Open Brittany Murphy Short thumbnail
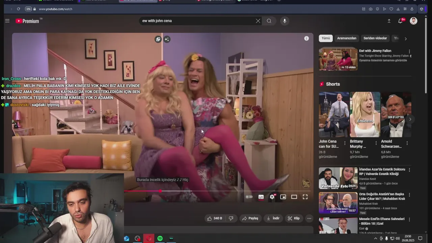The height and width of the screenshot is (243, 432). (x=365, y=114)
